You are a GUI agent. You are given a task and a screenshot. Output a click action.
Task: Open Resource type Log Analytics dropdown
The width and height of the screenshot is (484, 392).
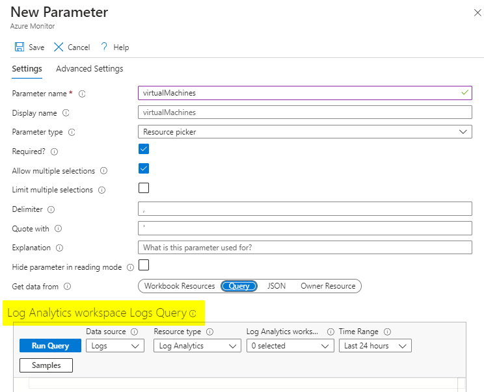pyautogui.click(x=197, y=346)
